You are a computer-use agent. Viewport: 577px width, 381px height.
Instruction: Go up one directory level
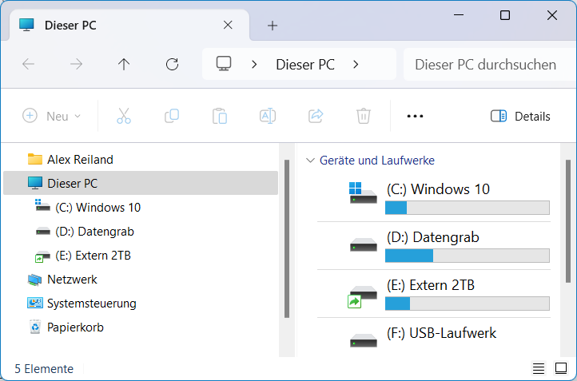[123, 65]
